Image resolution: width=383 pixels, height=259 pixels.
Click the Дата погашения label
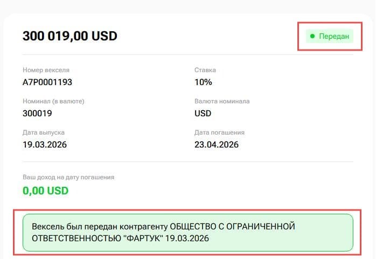coord(219,132)
